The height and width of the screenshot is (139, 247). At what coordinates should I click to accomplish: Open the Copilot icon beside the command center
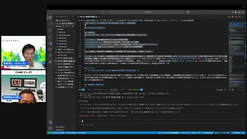(x=188, y=12)
